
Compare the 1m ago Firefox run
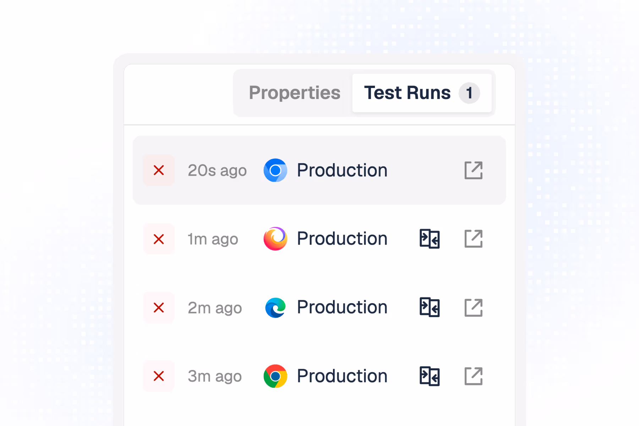tap(430, 239)
